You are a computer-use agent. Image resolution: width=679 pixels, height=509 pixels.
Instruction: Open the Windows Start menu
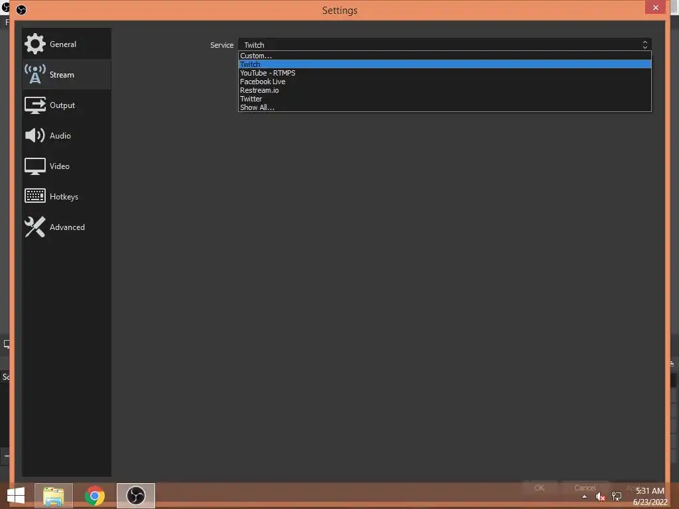tap(16, 496)
